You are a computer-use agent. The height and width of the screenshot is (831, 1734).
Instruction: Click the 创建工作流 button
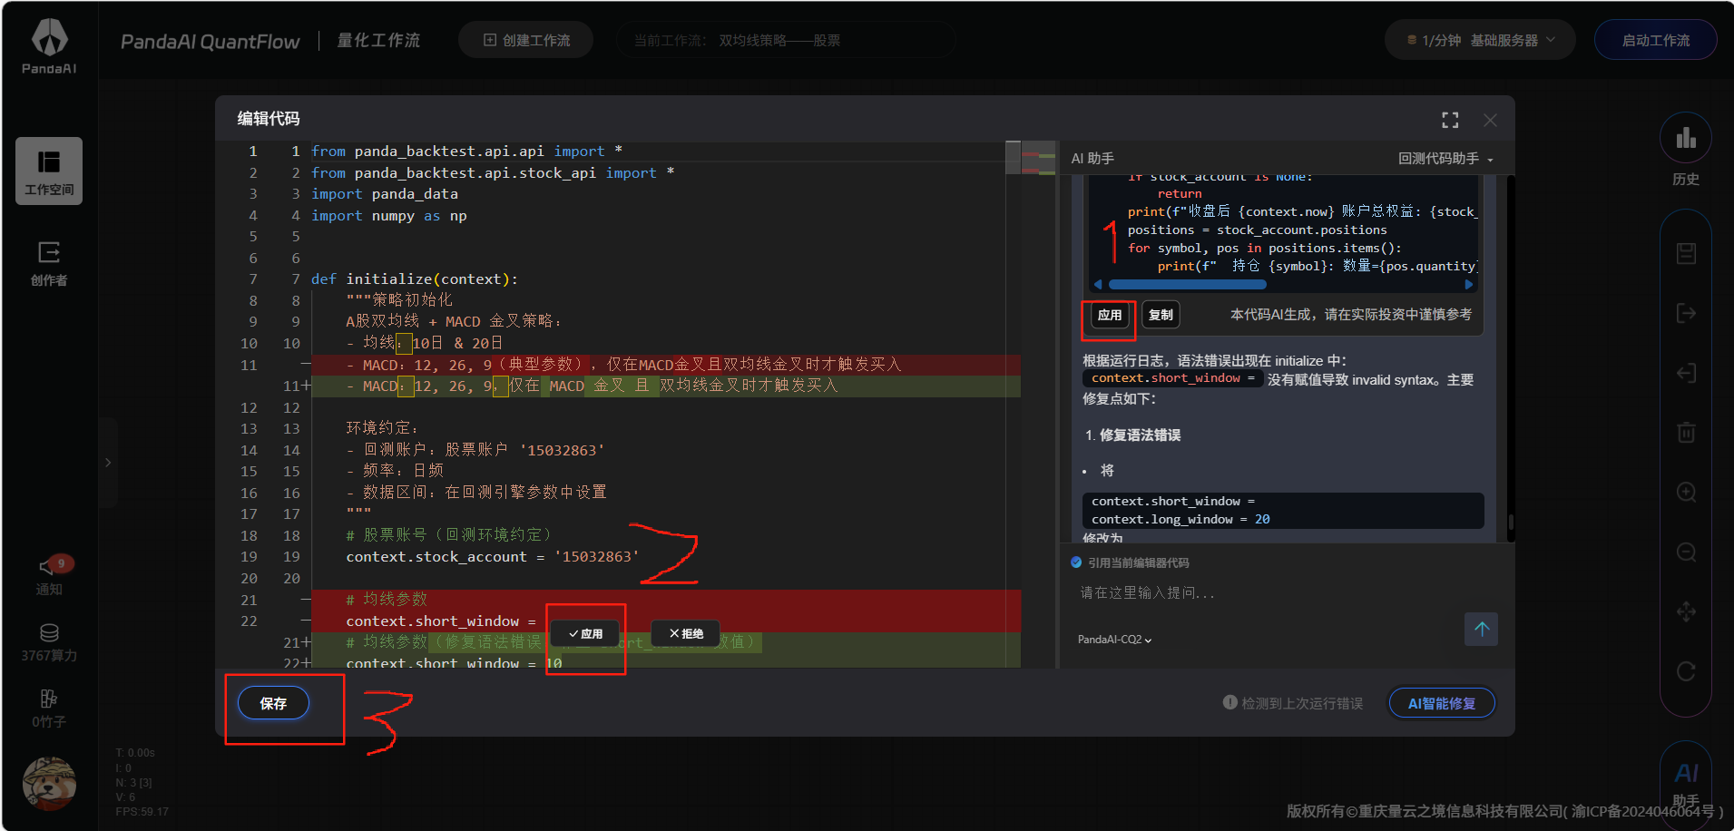coord(526,41)
